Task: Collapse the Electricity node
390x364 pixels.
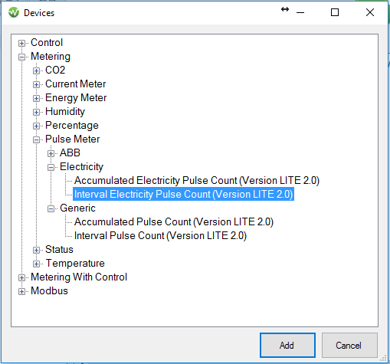Action: coord(51,167)
